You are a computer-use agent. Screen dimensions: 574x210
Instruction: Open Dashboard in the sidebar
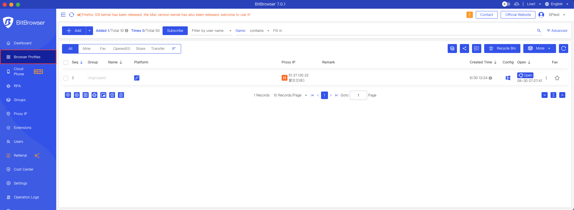point(28,43)
